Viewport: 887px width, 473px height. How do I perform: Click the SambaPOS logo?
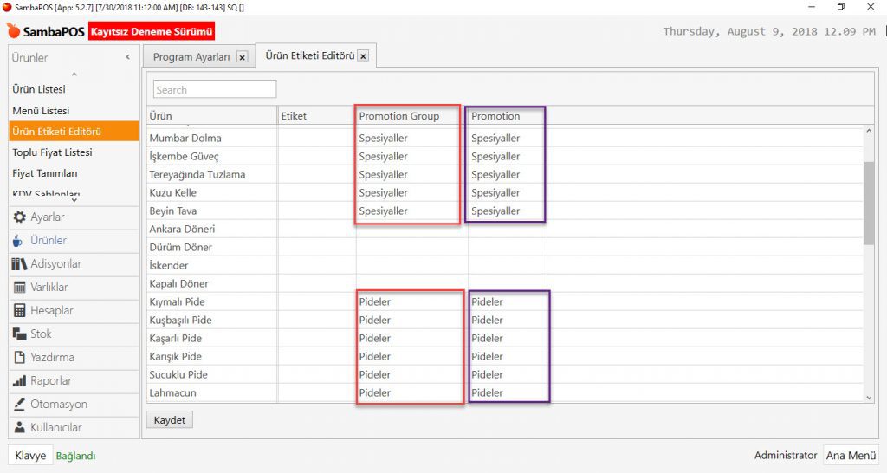46,31
